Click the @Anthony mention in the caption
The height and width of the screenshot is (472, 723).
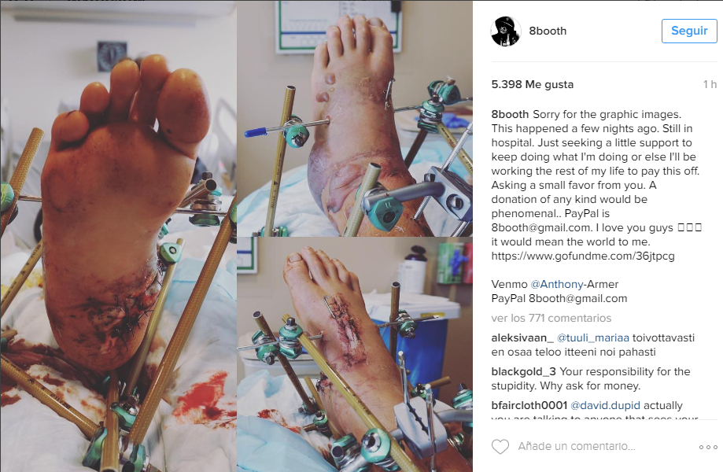pos(556,284)
